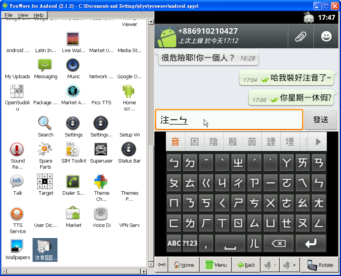Switch keyboard to ABC mode

click(x=174, y=243)
